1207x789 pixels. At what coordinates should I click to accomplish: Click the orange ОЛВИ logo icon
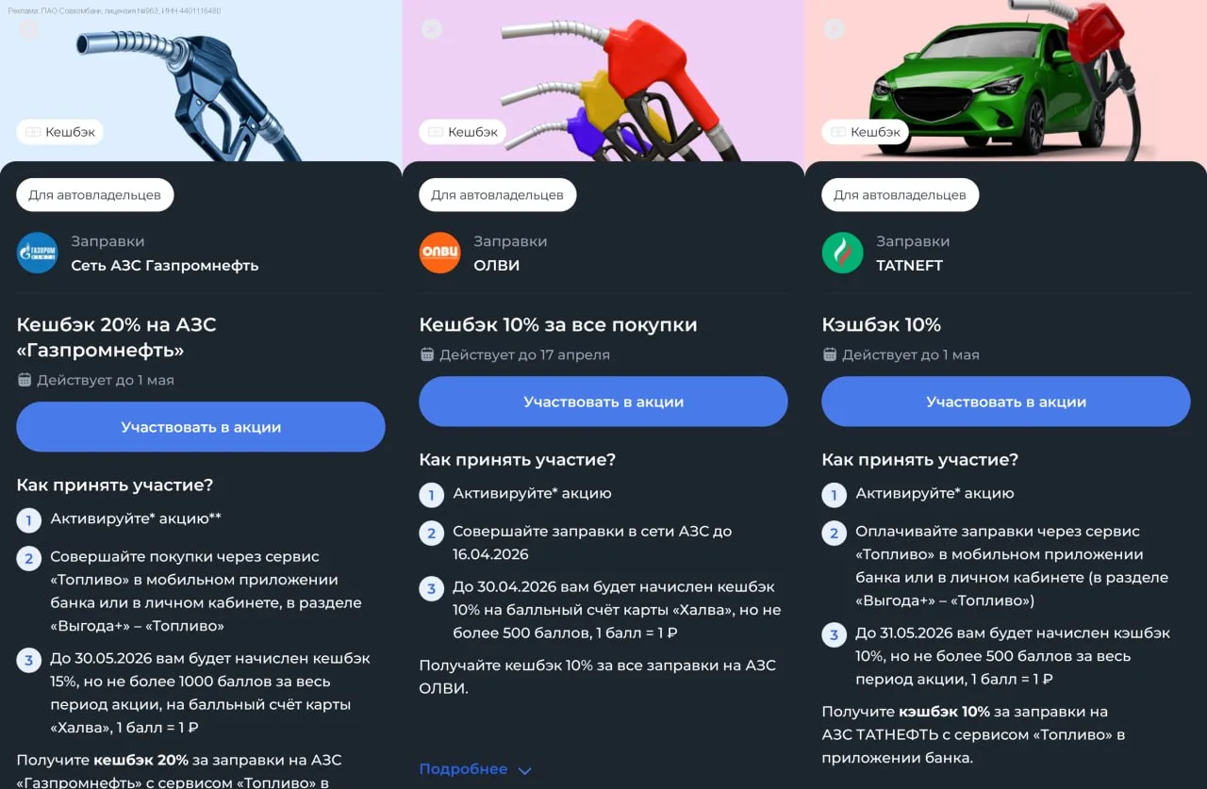tap(440, 253)
